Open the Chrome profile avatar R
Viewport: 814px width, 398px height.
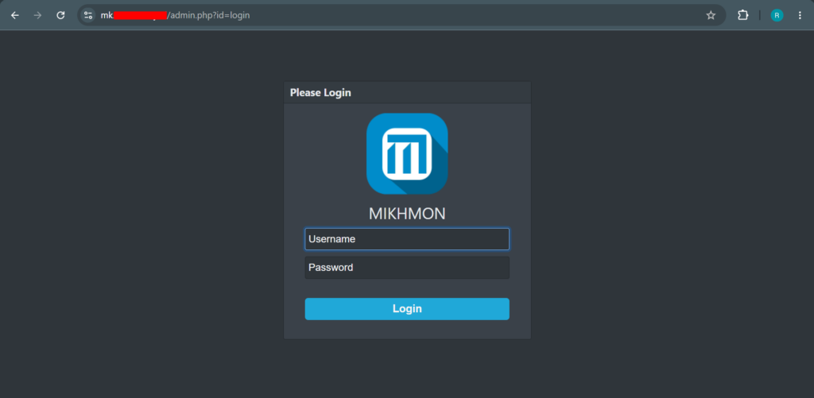777,16
